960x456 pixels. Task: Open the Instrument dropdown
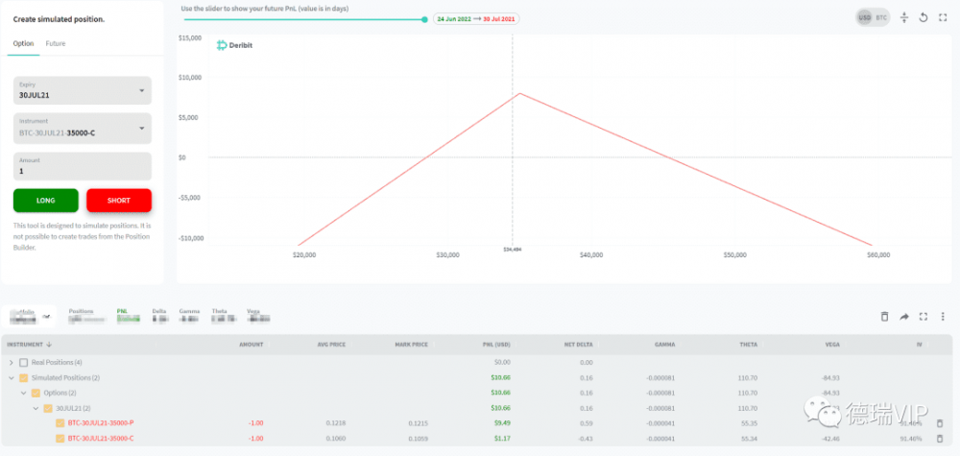point(83,128)
